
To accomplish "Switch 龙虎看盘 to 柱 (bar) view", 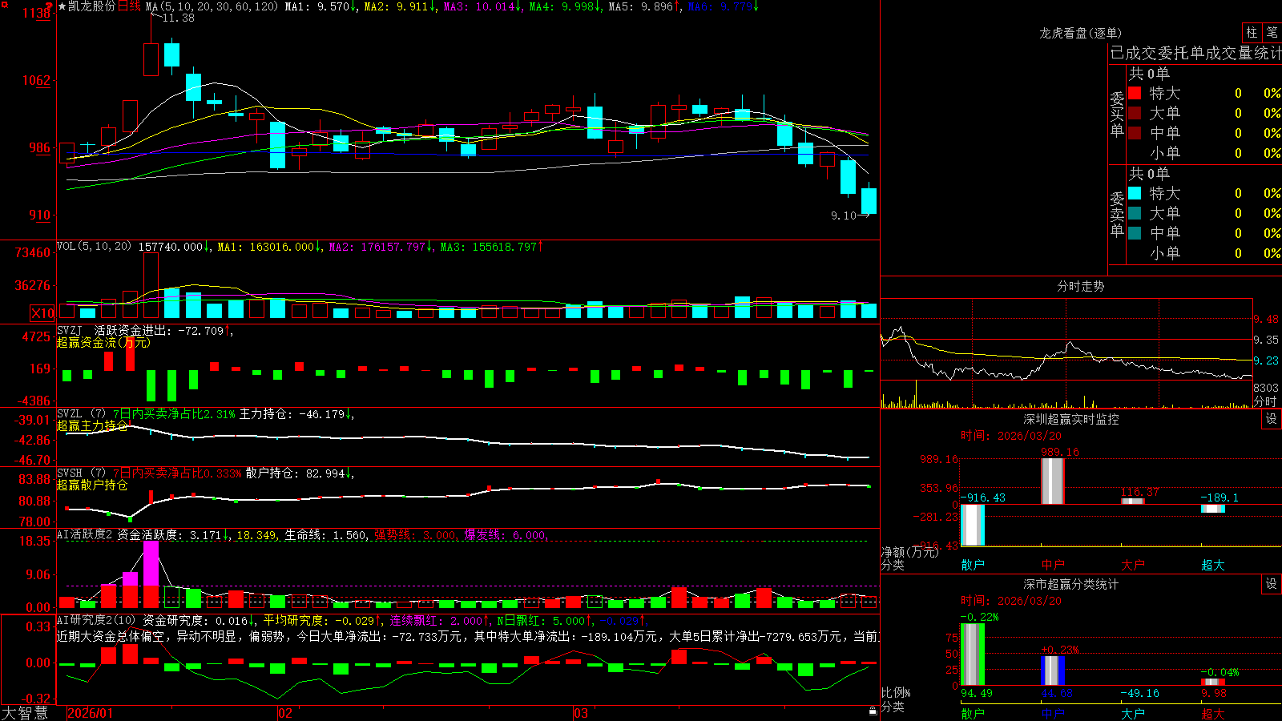I will click(1252, 32).
